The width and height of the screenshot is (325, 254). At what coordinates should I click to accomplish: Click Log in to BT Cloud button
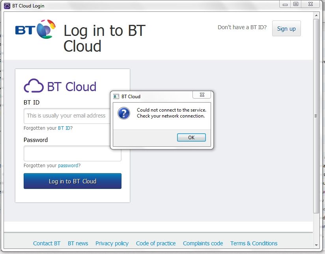[73, 181]
